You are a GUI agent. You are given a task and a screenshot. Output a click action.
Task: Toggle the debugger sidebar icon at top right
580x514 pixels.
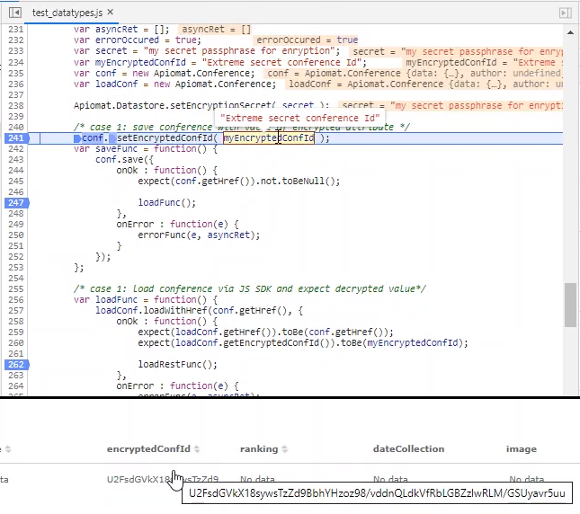(565, 13)
